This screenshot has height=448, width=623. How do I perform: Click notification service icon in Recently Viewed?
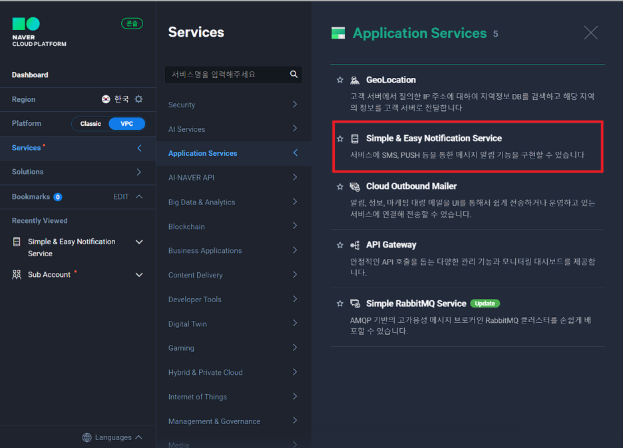17,242
